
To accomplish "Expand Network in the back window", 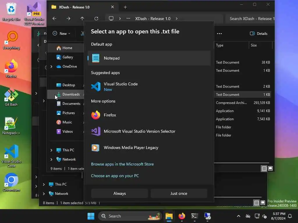I will click(44, 193).
